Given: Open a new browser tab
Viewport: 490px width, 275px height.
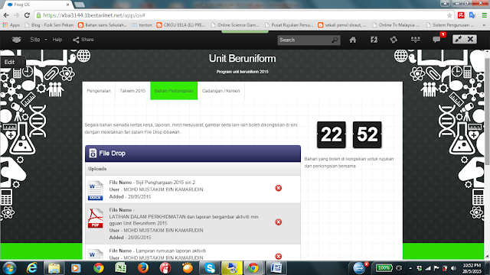Looking at the screenshot, I should click(80, 5).
